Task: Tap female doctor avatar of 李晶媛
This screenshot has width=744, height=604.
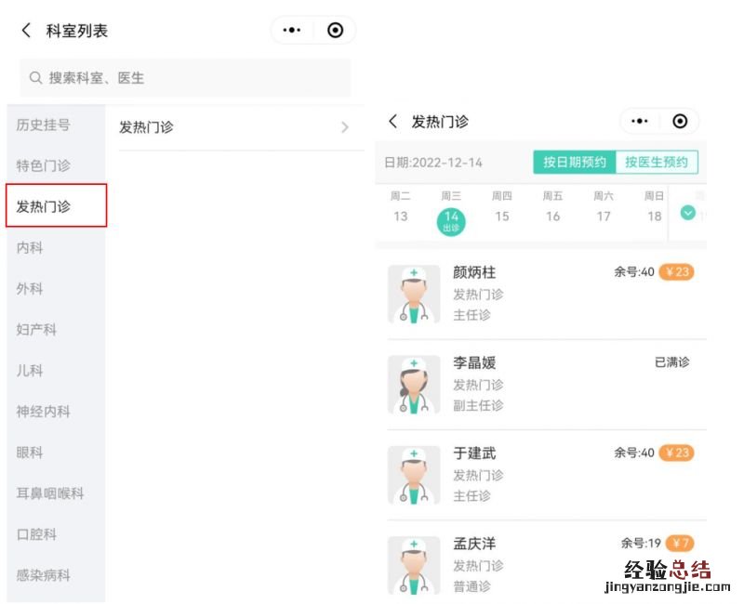Action: click(414, 384)
